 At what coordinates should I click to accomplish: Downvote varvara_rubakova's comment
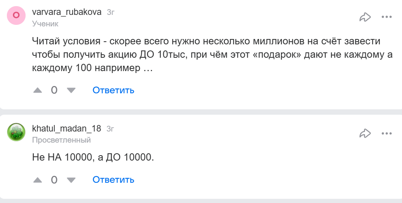click(x=71, y=91)
